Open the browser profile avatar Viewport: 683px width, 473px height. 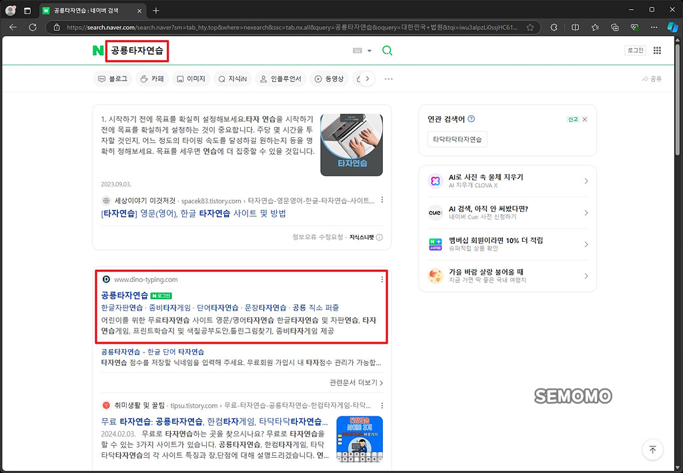click(11, 11)
